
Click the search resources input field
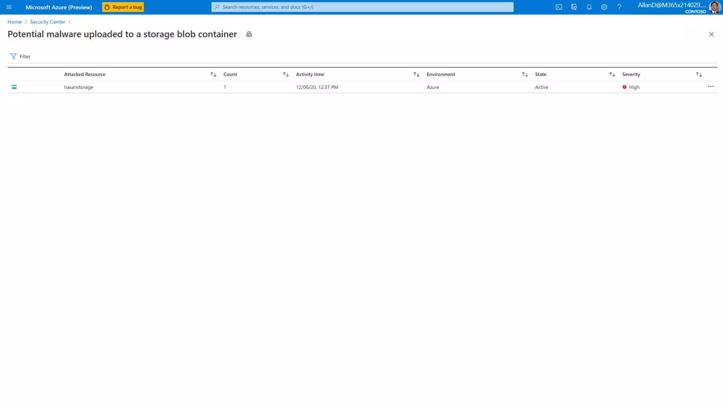pyautogui.click(x=362, y=7)
